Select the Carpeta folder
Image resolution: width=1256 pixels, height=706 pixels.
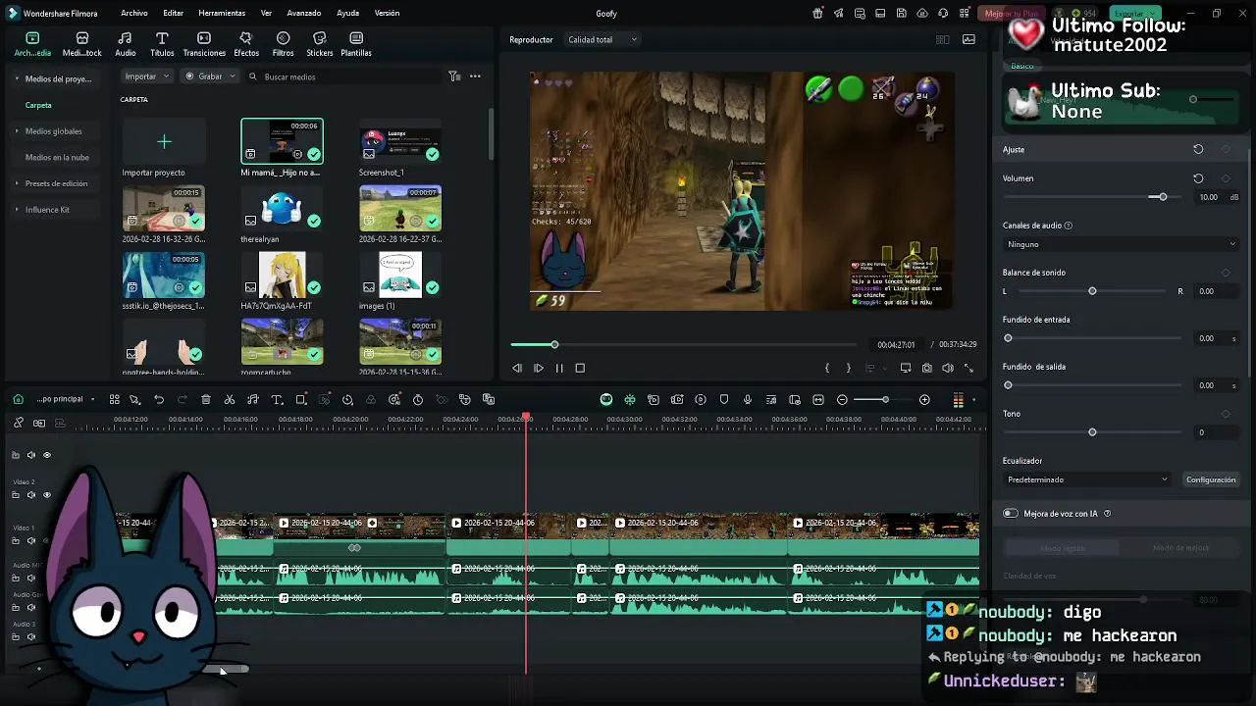(x=38, y=105)
